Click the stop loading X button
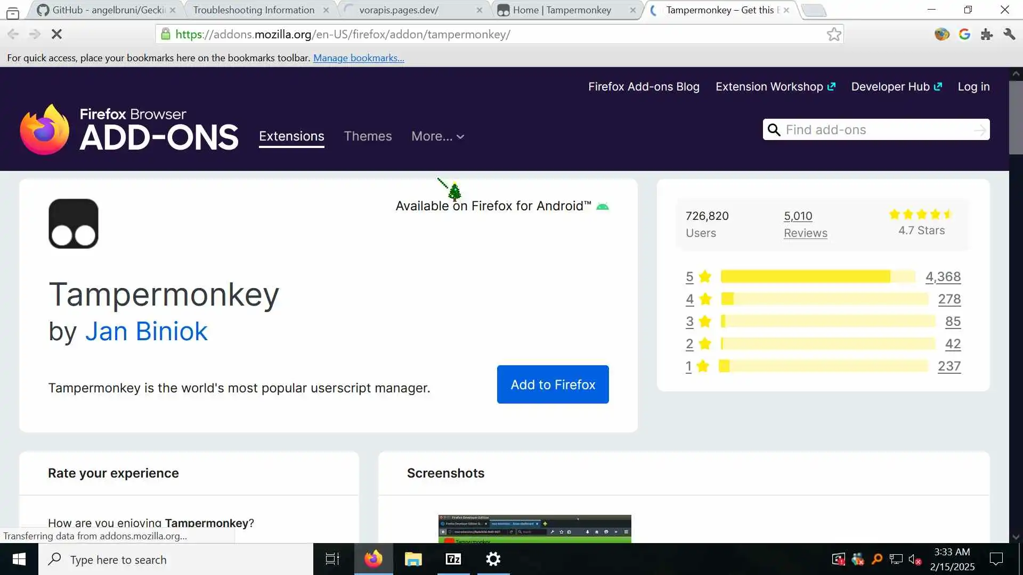This screenshot has height=575, width=1023. pos(56,35)
